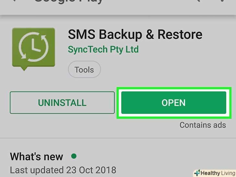Viewport: 236px width, 177px height.
Task: Tap the Google Play toolbar title
Action: coord(68,1)
